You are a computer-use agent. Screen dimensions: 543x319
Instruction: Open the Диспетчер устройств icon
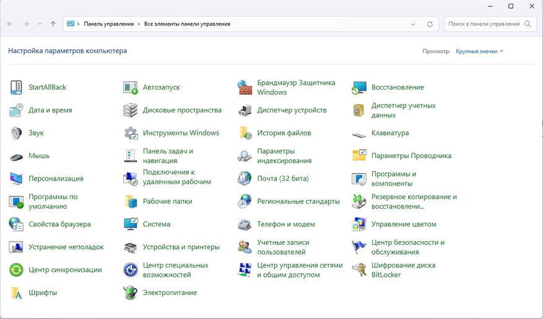coord(245,110)
